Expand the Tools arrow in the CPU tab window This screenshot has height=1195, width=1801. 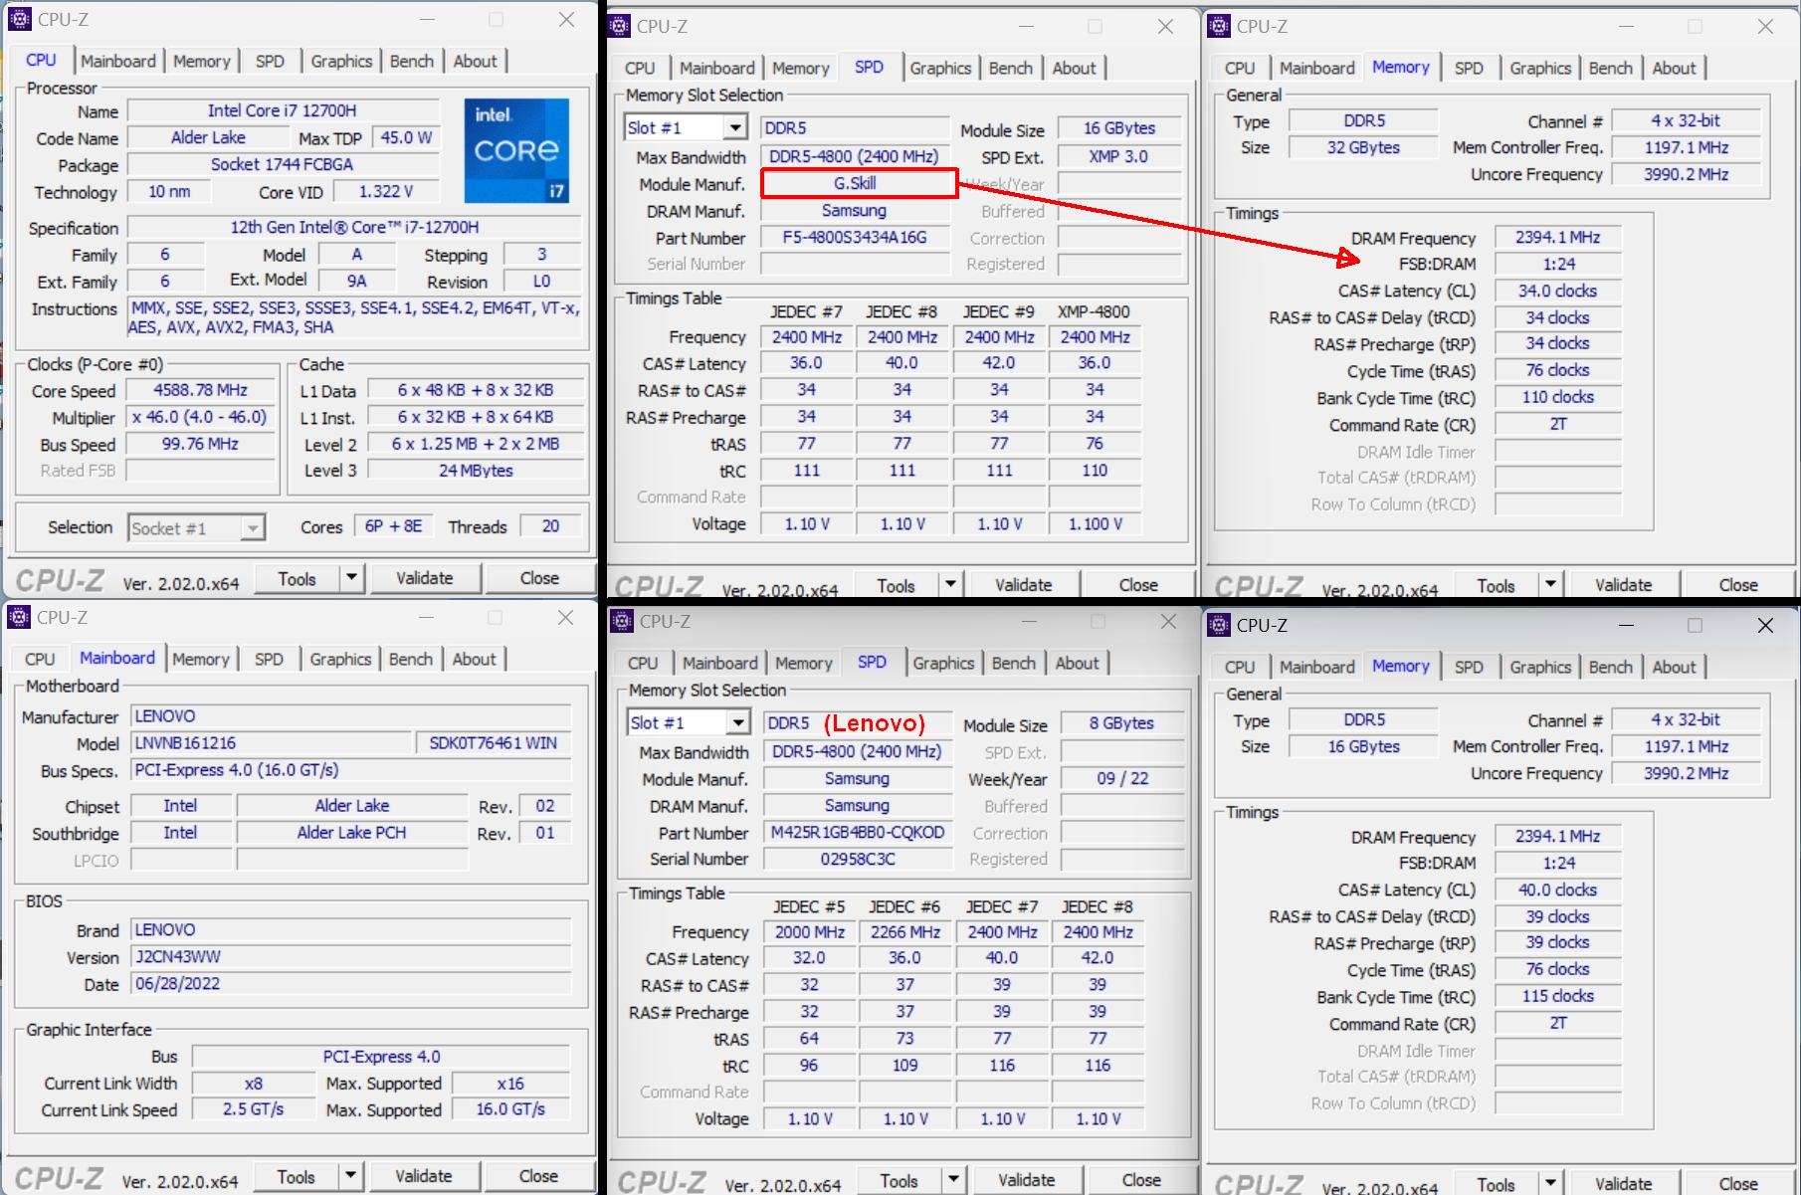tap(350, 578)
